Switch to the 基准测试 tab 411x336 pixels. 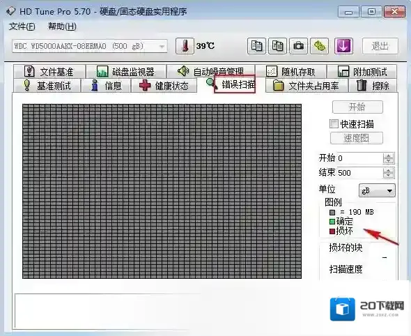click(47, 86)
